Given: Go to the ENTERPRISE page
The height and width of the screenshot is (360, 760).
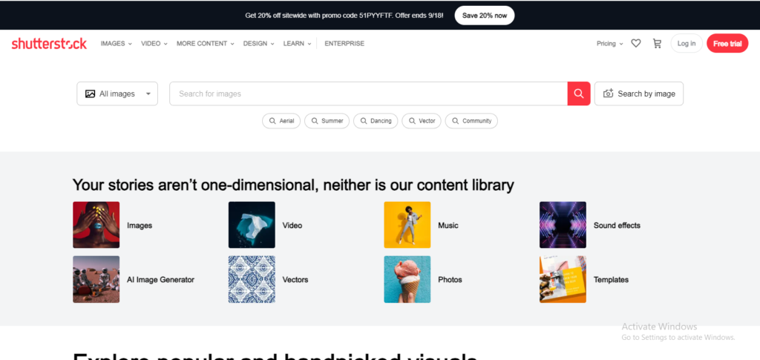Looking at the screenshot, I should (x=344, y=44).
